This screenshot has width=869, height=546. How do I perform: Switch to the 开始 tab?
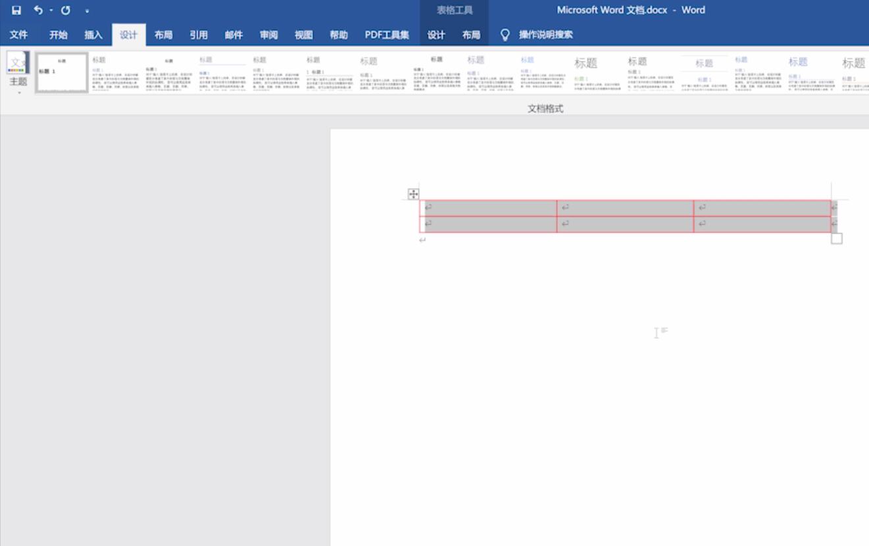coord(58,35)
